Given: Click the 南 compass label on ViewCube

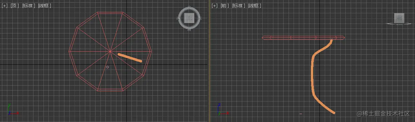Looking at the screenshot, I should [189, 30].
